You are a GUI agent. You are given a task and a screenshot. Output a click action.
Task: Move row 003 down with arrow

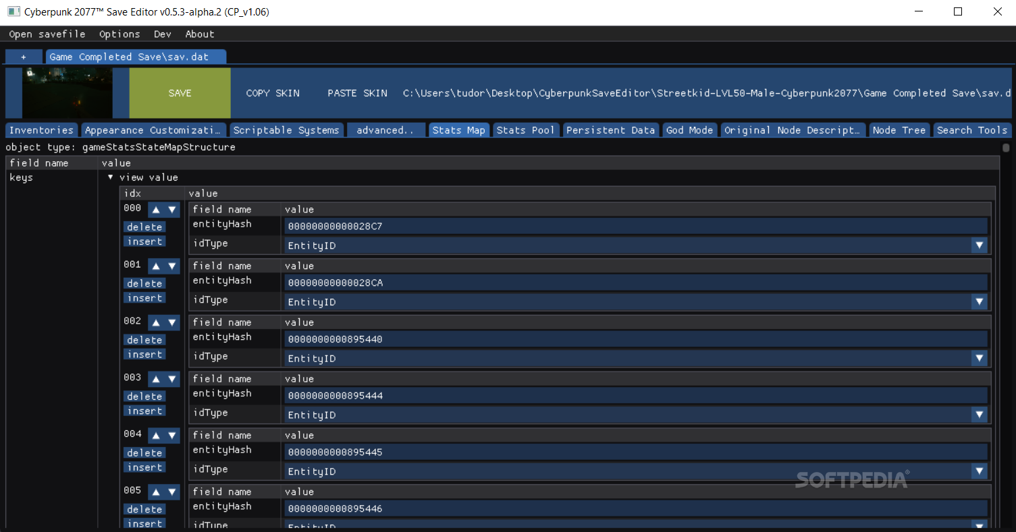click(x=172, y=380)
